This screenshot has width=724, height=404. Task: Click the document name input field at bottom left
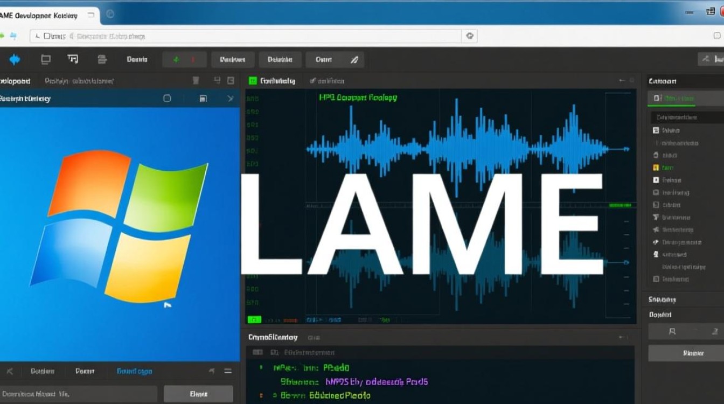(x=78, y=393)
